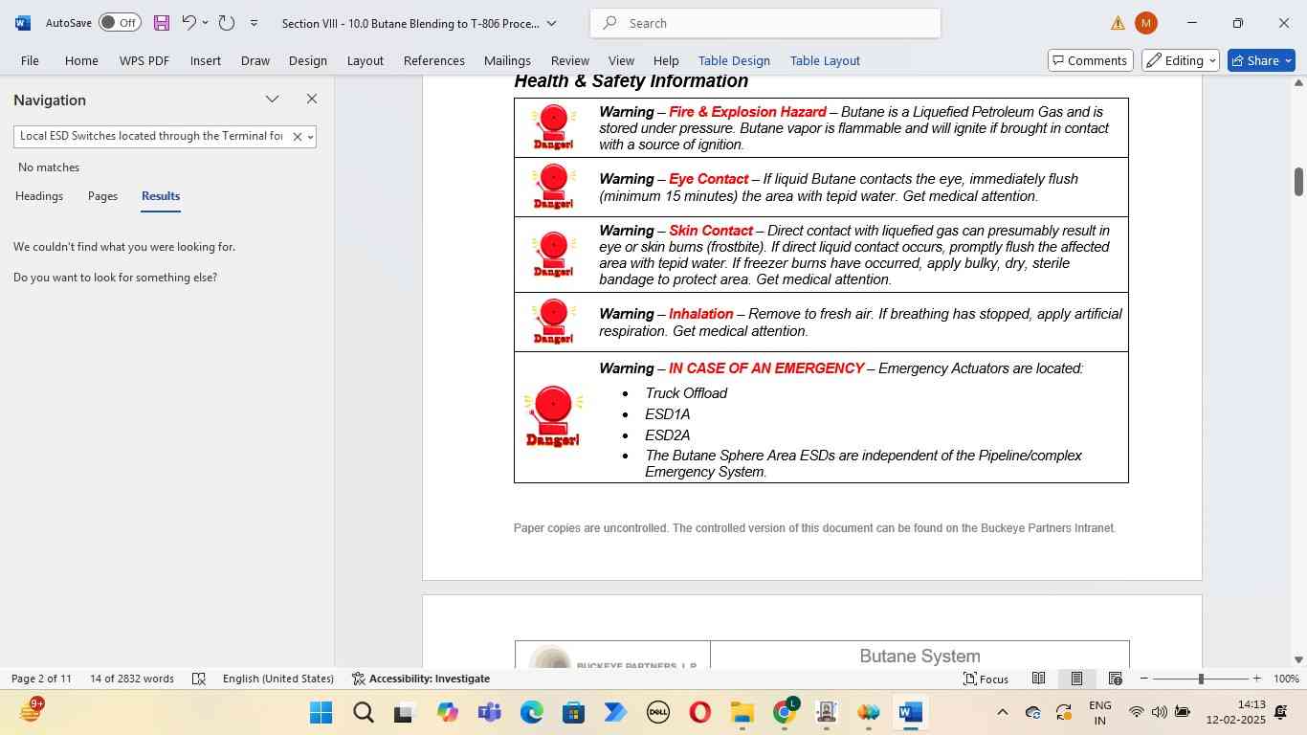1307x735 pixels.
Task: Close the Navigation pane
Action: coord(311,100)
